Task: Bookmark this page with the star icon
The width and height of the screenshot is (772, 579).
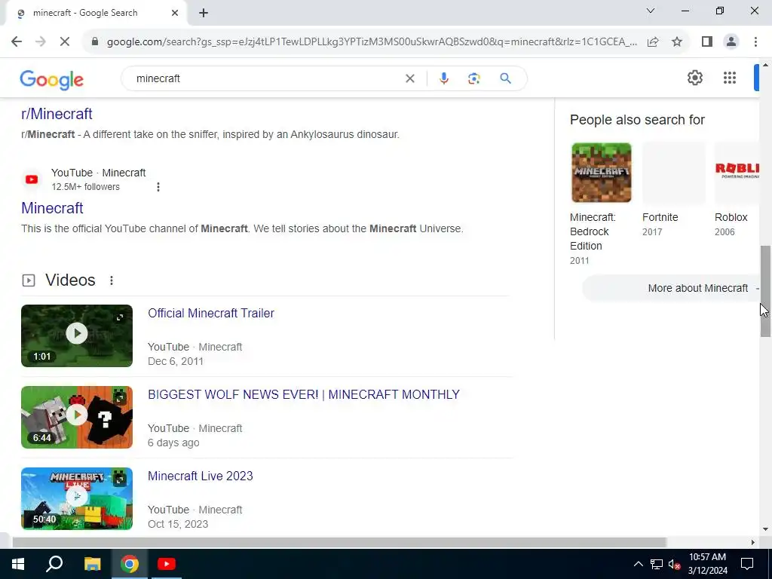Action: pos(677,42)
